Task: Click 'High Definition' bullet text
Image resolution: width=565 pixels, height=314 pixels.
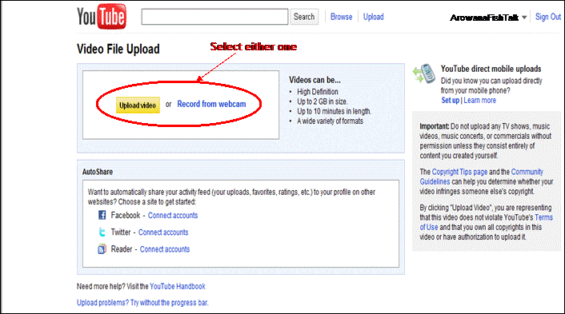Action: (318, 92)
